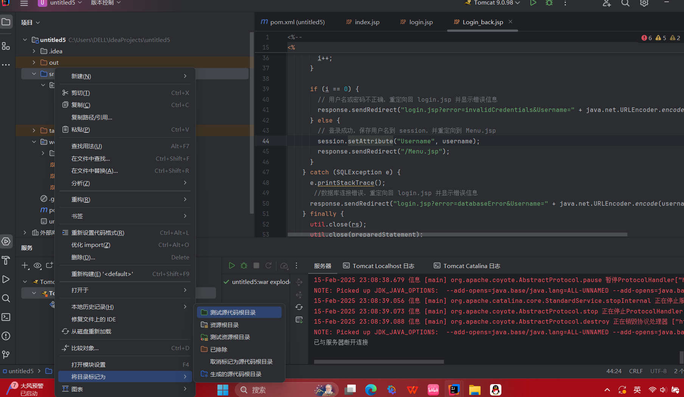Click the debug bug icon in Services toolbar
Image resolution: width=684 pixels, height=397 pixels.
point(244,265)
